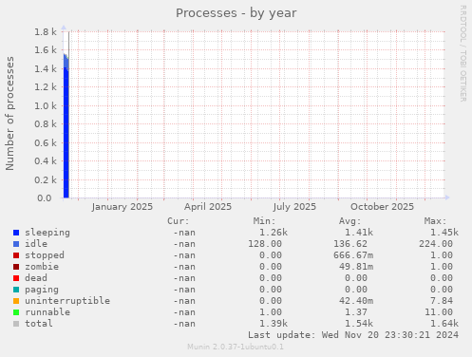Viewport: 472px width, 357px height.
Task: Select the 'sleeping' legend label
Action: point(47,233)
